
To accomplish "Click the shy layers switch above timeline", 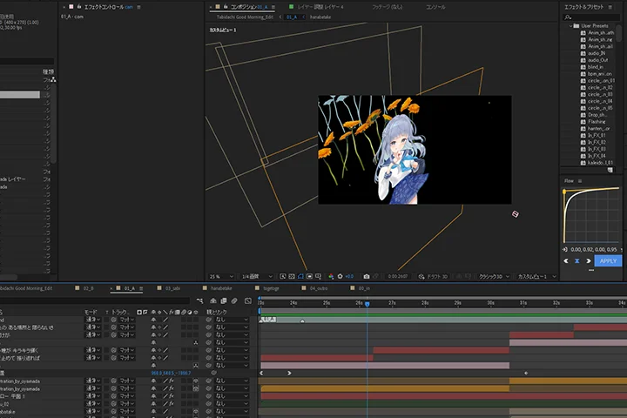I will pos(213,300).
